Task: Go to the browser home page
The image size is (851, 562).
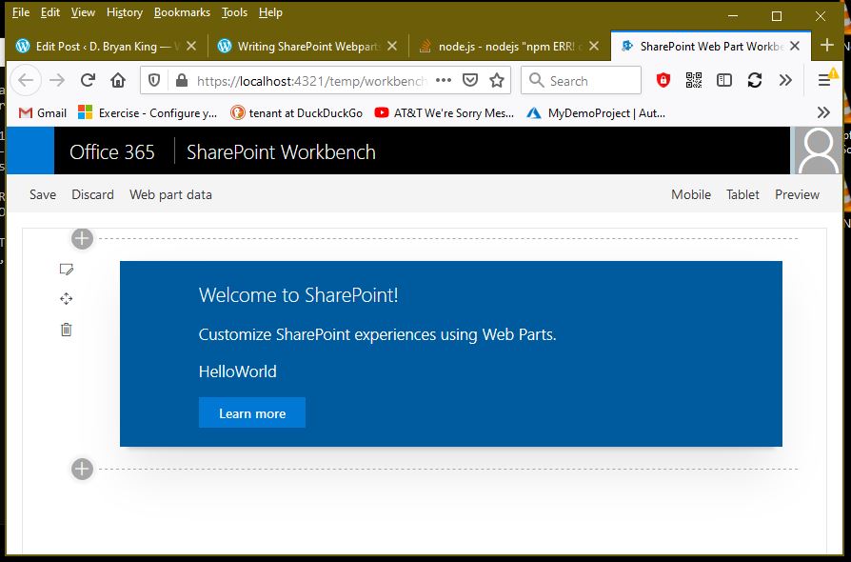Action: (118, 81)
